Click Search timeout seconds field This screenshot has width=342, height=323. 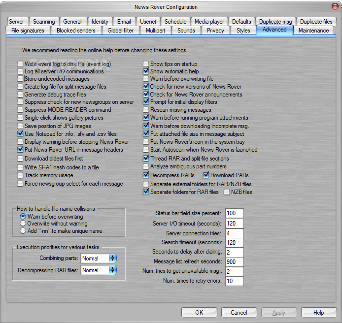pyautogui.click(x=235, y=243)
